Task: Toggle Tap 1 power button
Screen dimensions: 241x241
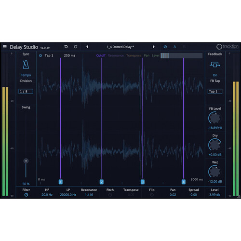Action: (40, 55)
